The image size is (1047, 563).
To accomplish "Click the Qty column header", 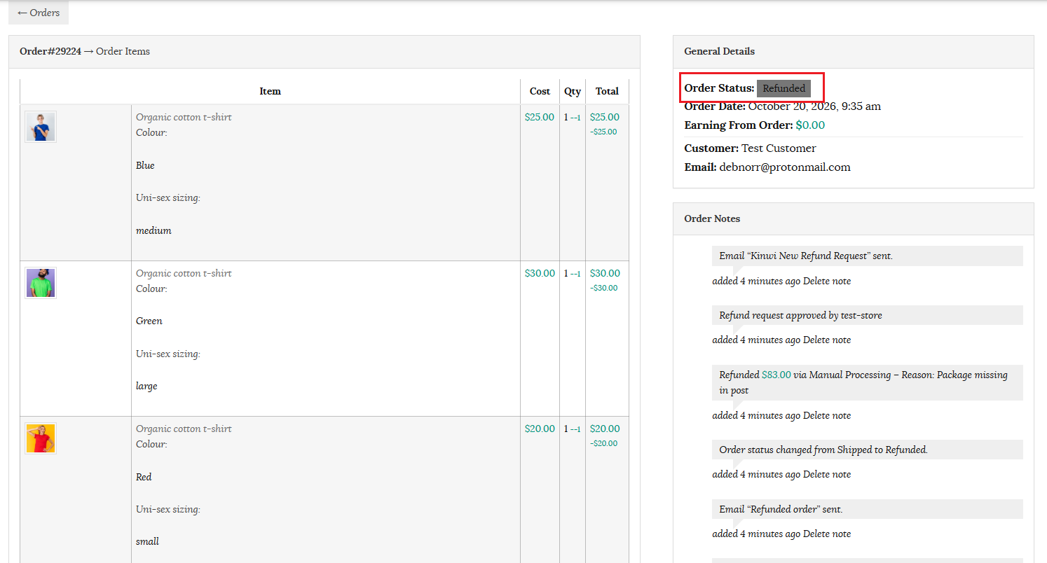I will [573, 91].
